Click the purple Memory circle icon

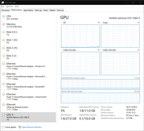coord(4,24)
